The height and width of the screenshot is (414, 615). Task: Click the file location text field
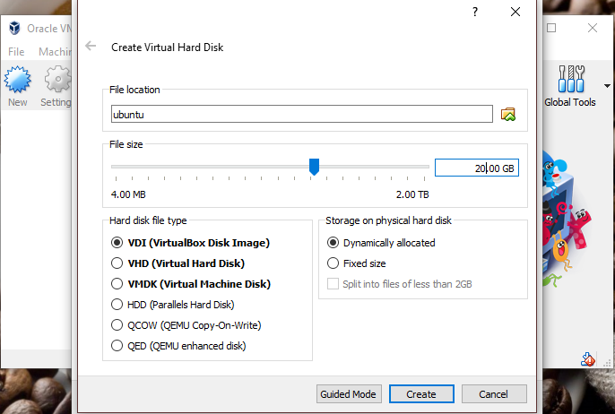click(301, 114)
